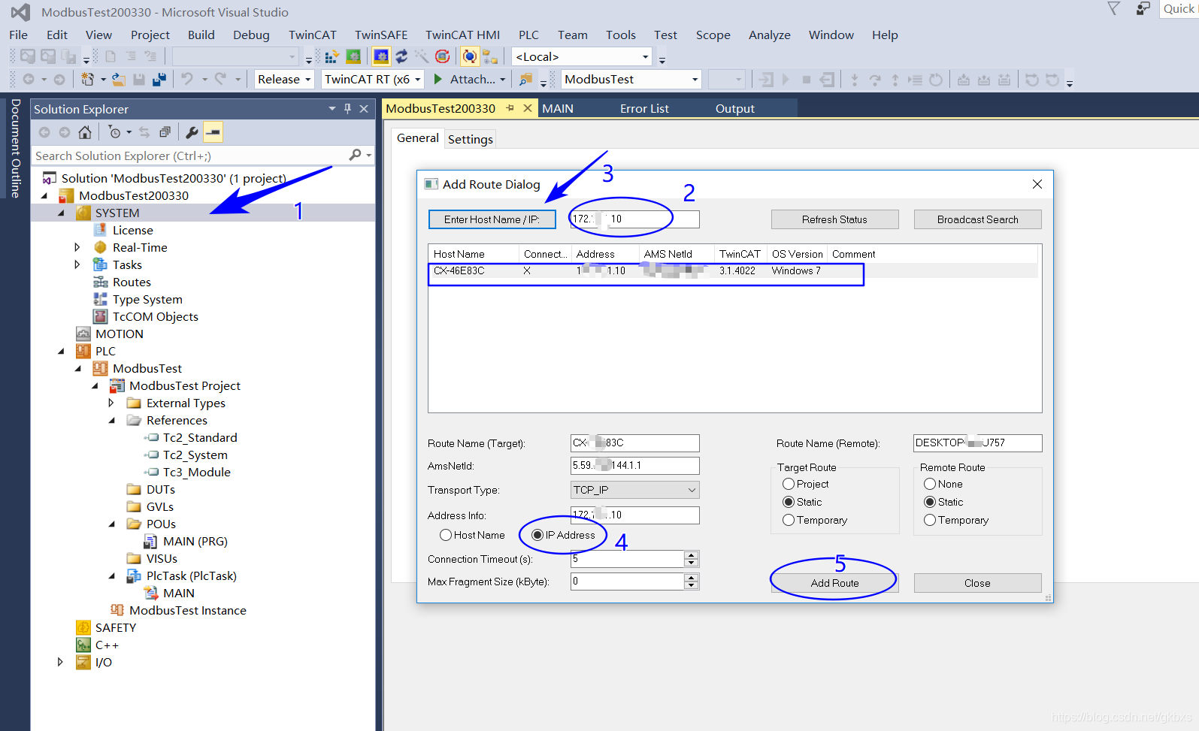Click the Find in Files icon
This screenshot has height=731, width=1199.
coord(525,79)
